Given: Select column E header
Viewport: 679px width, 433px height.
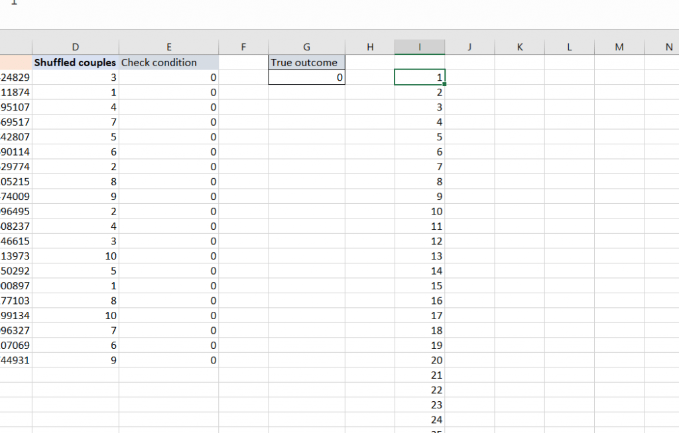Looking at the screenshot, I should coord(168,47).
